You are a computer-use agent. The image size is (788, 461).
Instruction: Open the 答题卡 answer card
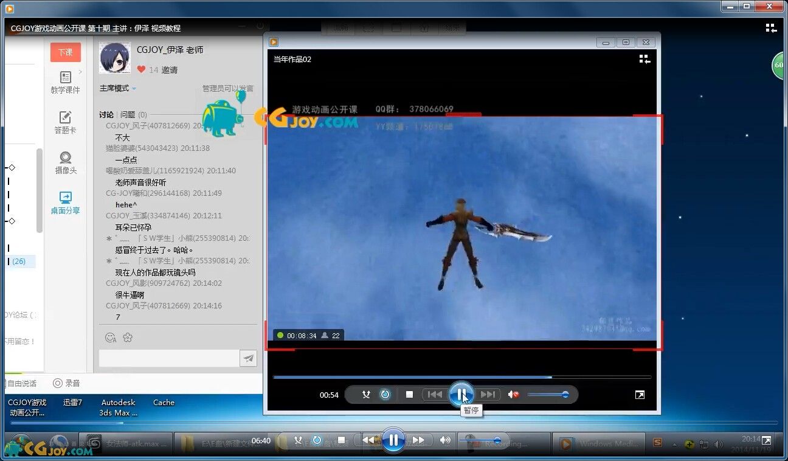(x=66, y=123)
